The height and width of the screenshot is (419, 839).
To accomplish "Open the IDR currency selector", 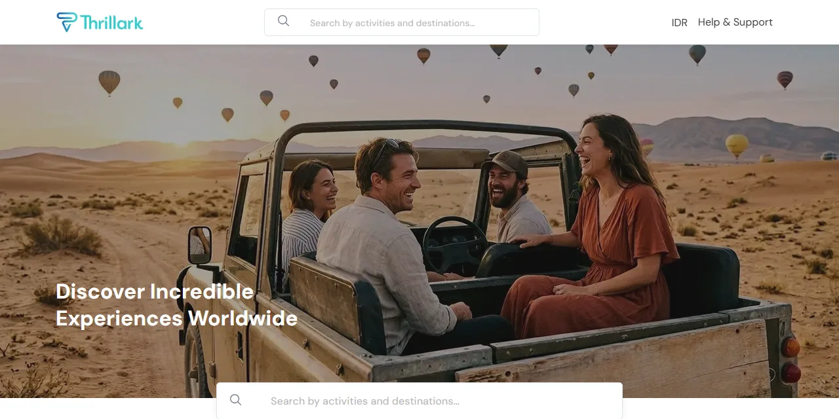I will [x=680, y=22].
